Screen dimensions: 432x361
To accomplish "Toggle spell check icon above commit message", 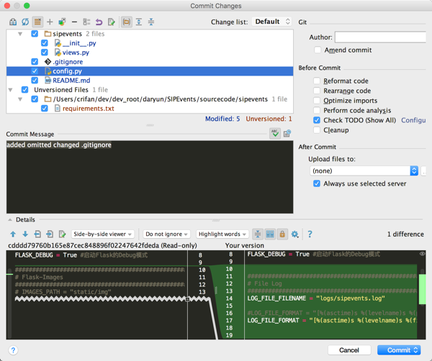I will click(275, 134).
